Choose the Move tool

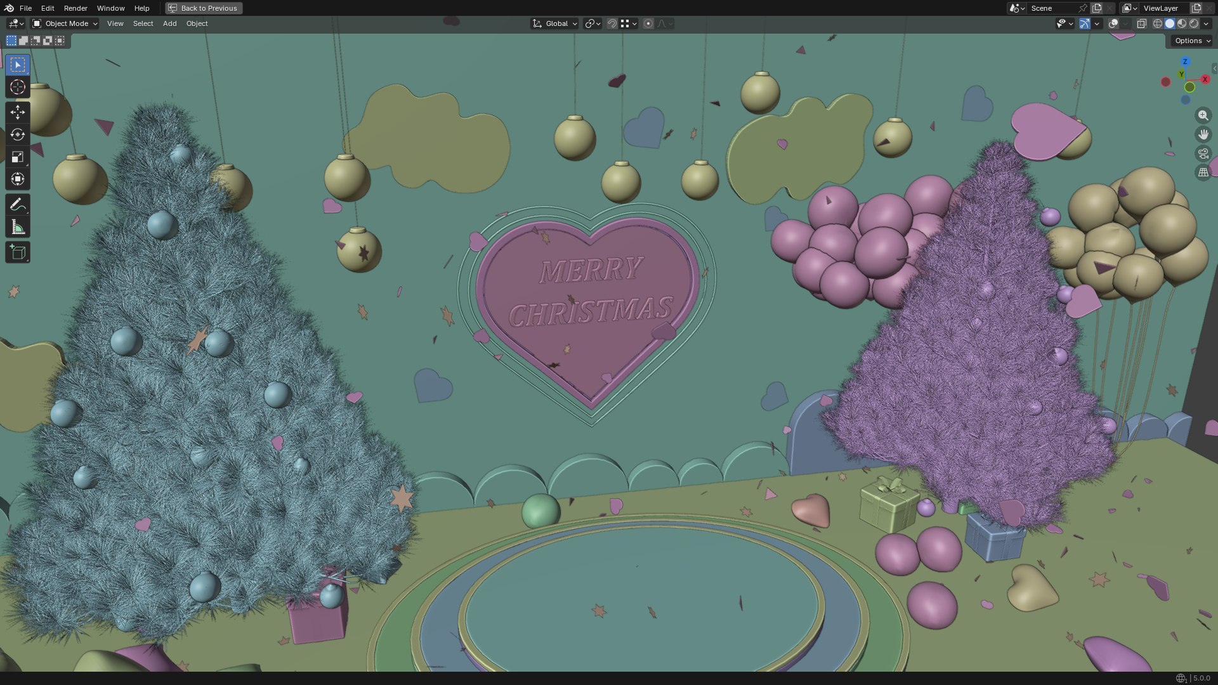(18, 112)
